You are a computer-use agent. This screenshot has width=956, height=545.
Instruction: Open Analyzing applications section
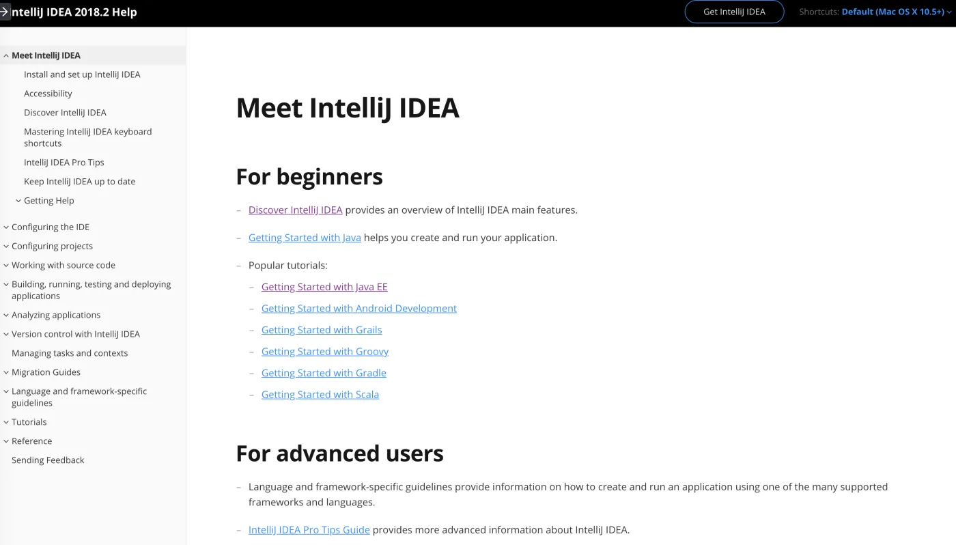56,316
